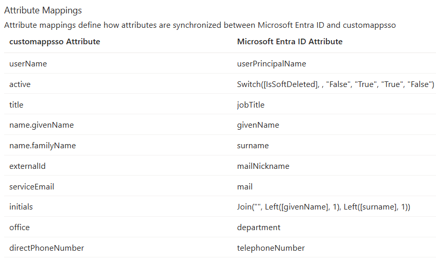Select the active attribute row
The width and height of the screenshot is (436, 261).
coord(20,84)
